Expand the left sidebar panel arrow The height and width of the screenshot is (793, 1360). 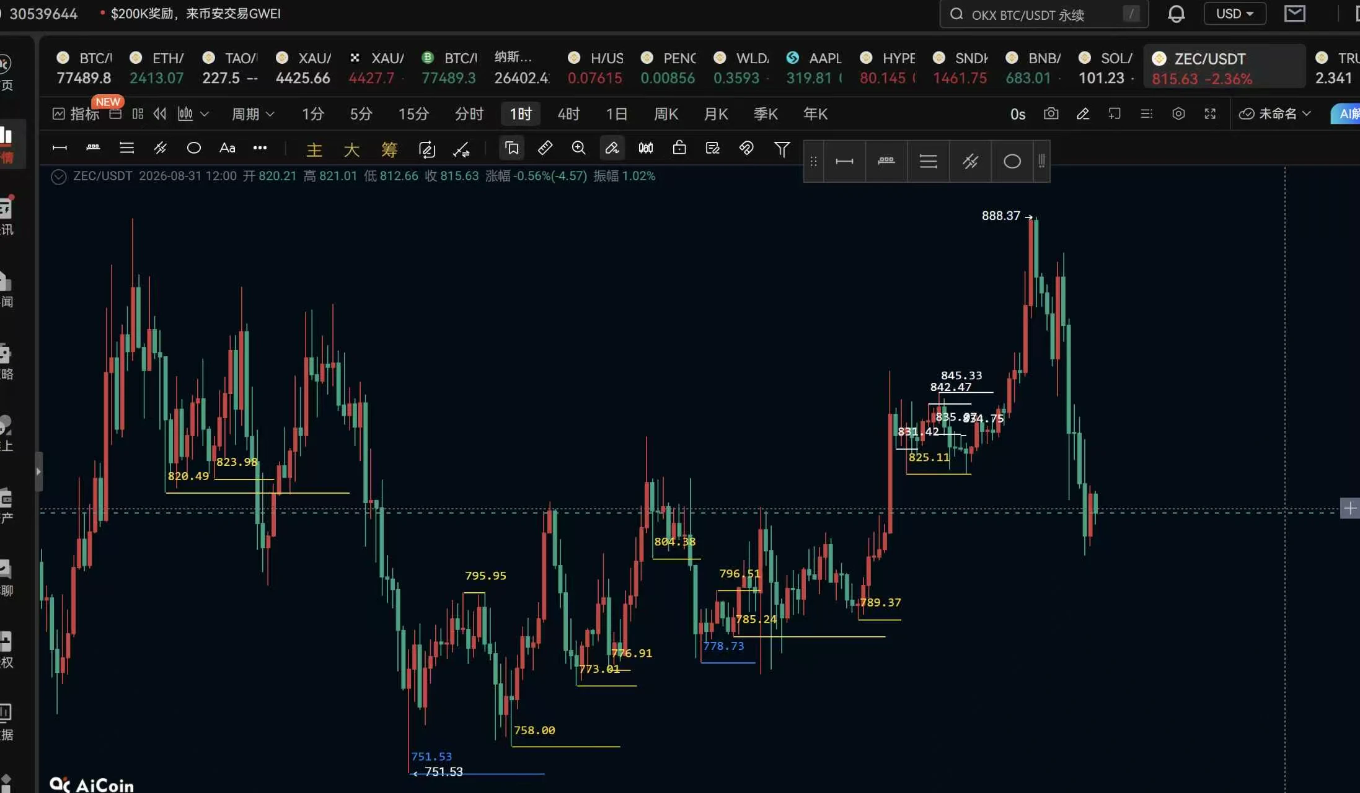[38, 471]
